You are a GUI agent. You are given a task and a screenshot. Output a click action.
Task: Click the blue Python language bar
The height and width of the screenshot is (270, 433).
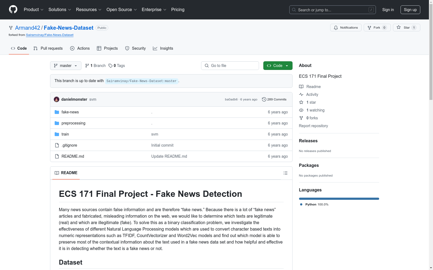click(339, 199)
